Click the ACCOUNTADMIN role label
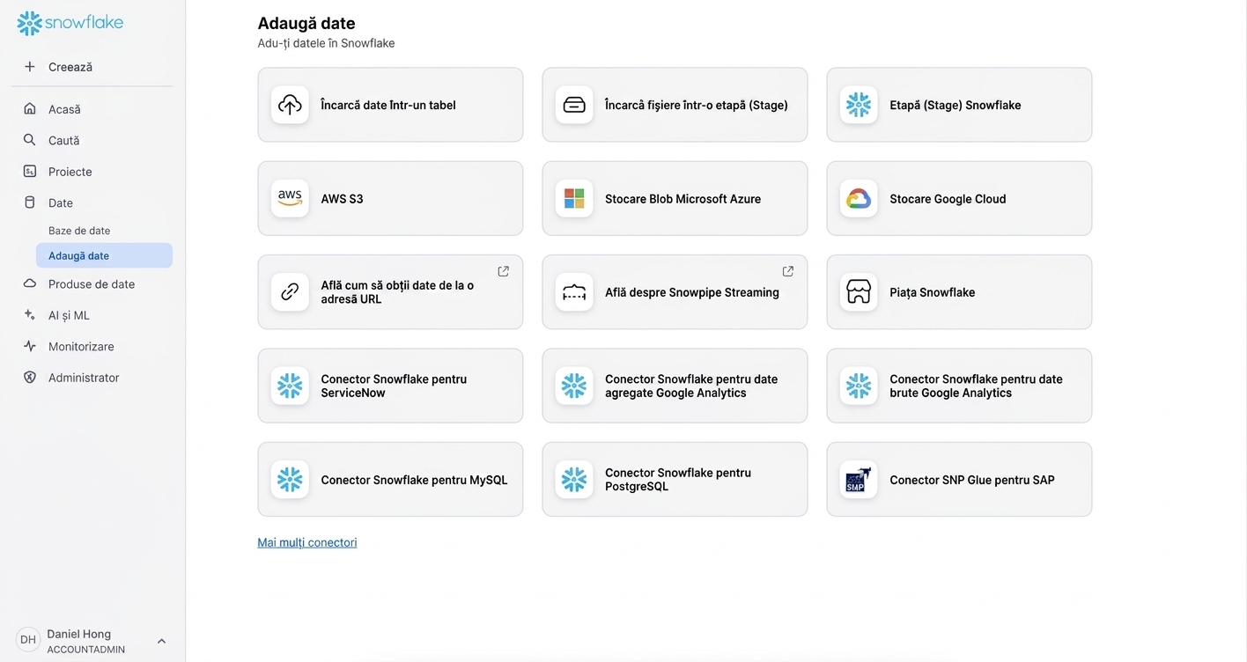Viewport: 1247px width, 662px height. tap(85, 650)
